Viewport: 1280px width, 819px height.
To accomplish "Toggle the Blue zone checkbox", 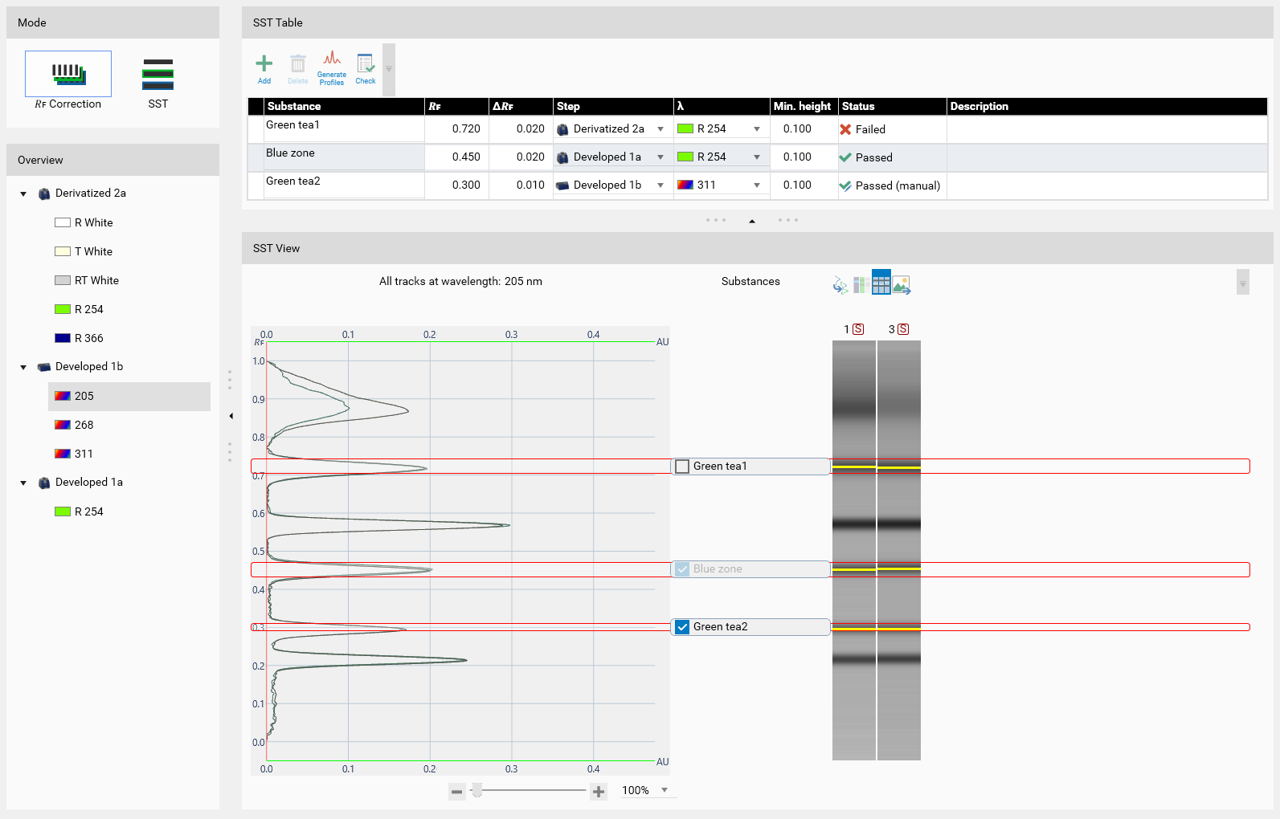I will click(x=682, y=569).
